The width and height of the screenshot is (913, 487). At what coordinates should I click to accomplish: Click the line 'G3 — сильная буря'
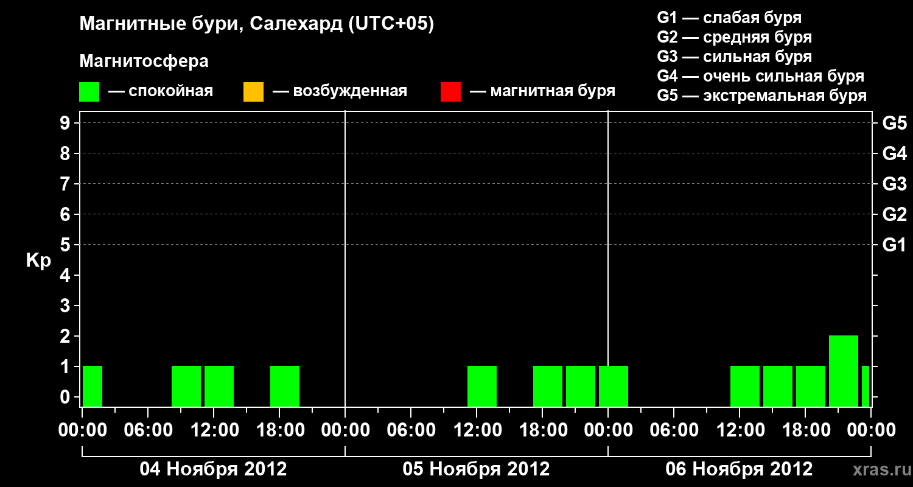pos(735,57)
